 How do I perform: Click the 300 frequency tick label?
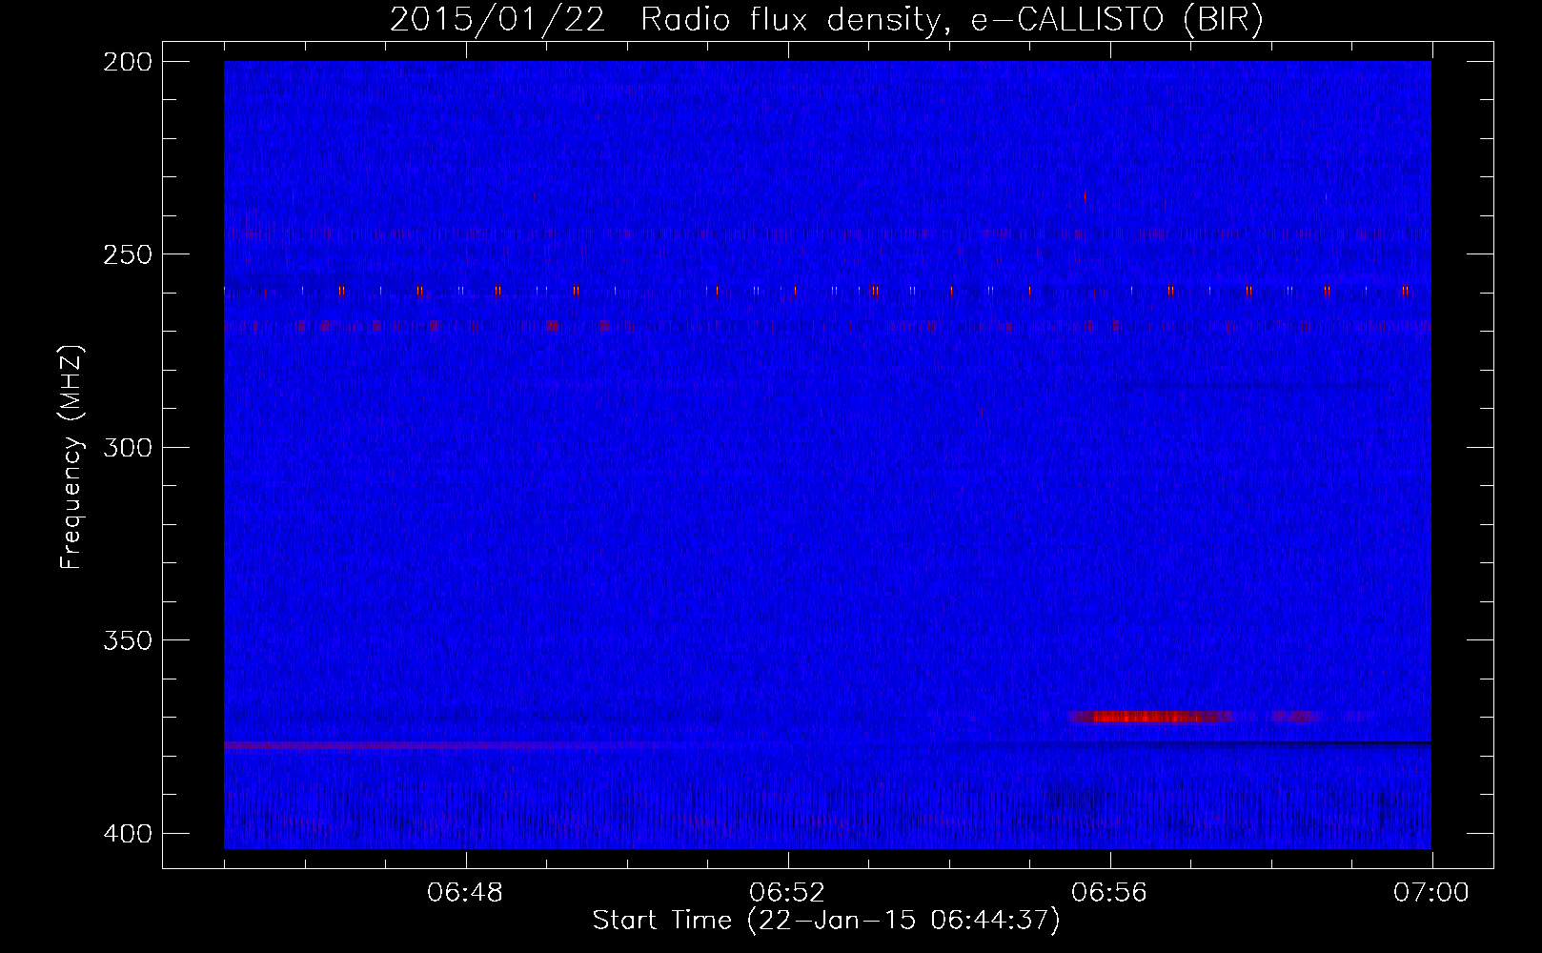(126, 447)
